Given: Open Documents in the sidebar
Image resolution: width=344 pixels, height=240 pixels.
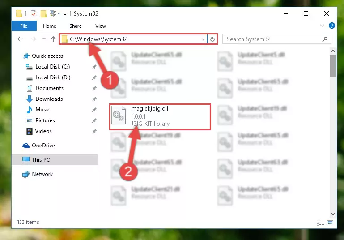Looking at the screenshot, I should (49, 88).
